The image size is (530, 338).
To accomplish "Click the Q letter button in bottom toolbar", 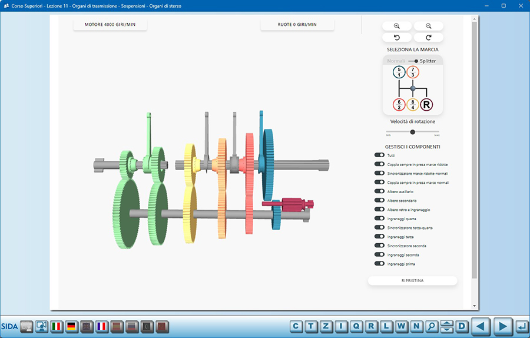I will (356, 326).
